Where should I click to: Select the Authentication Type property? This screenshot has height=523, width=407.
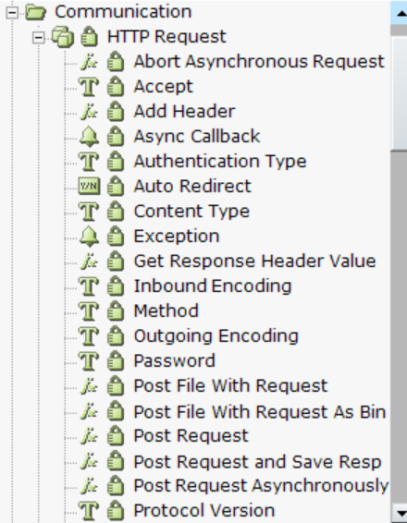(220, 162)
